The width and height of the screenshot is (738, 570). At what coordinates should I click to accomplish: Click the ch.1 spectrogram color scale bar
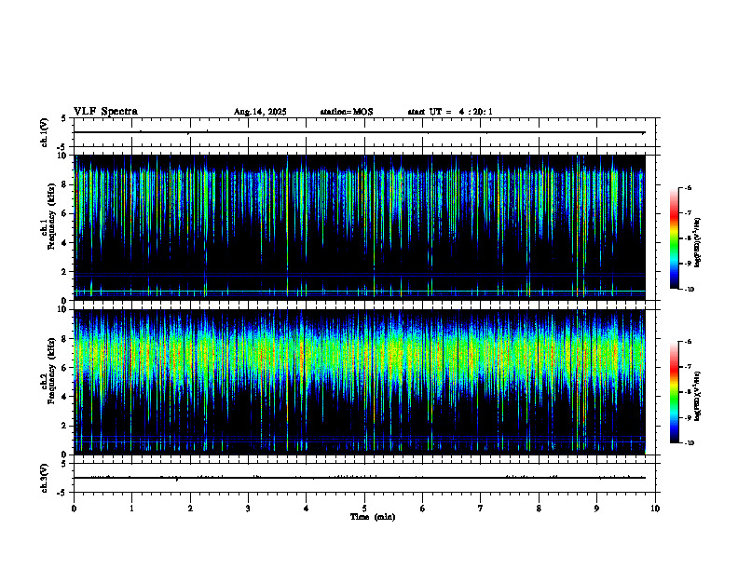tap(674, 238)
